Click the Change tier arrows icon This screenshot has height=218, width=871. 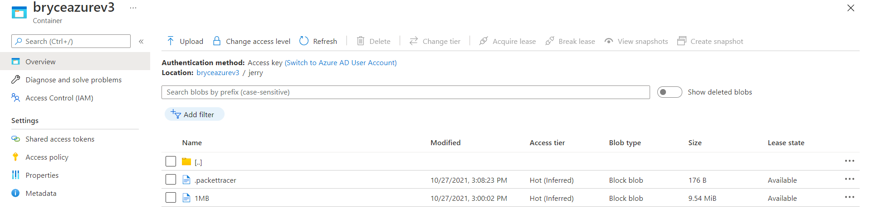tap(413, 41)
